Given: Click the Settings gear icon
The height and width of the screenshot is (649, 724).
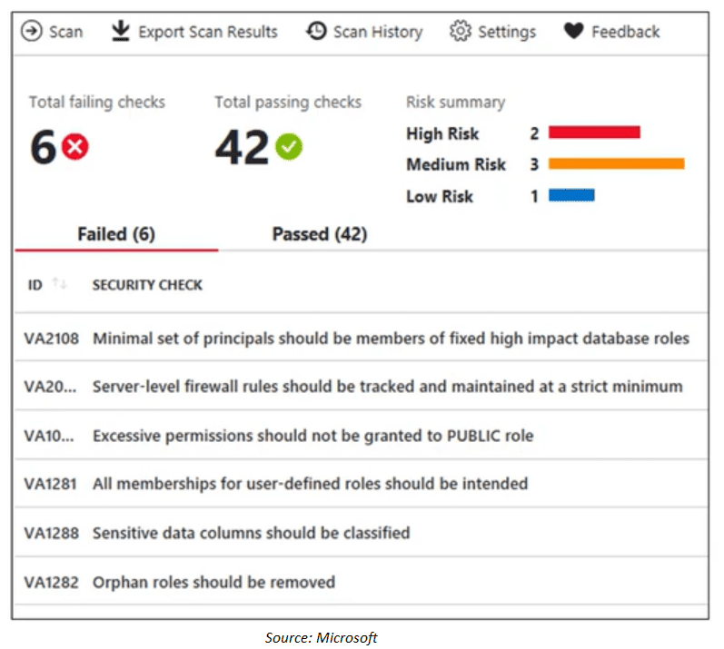Looking at the screenshot, I should [461, 32].
